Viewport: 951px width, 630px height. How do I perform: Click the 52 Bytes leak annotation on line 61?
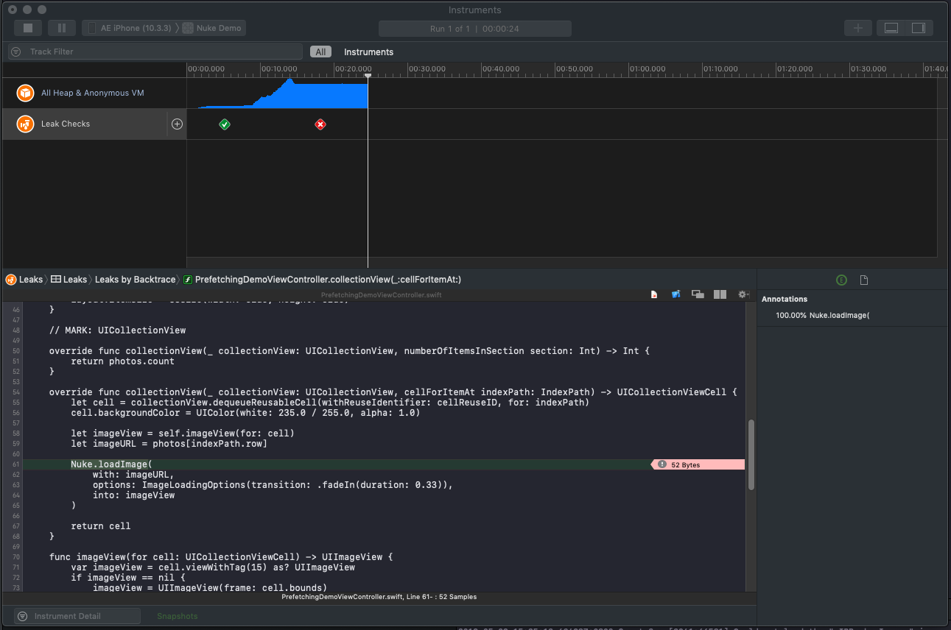click(x=697, y=464)
